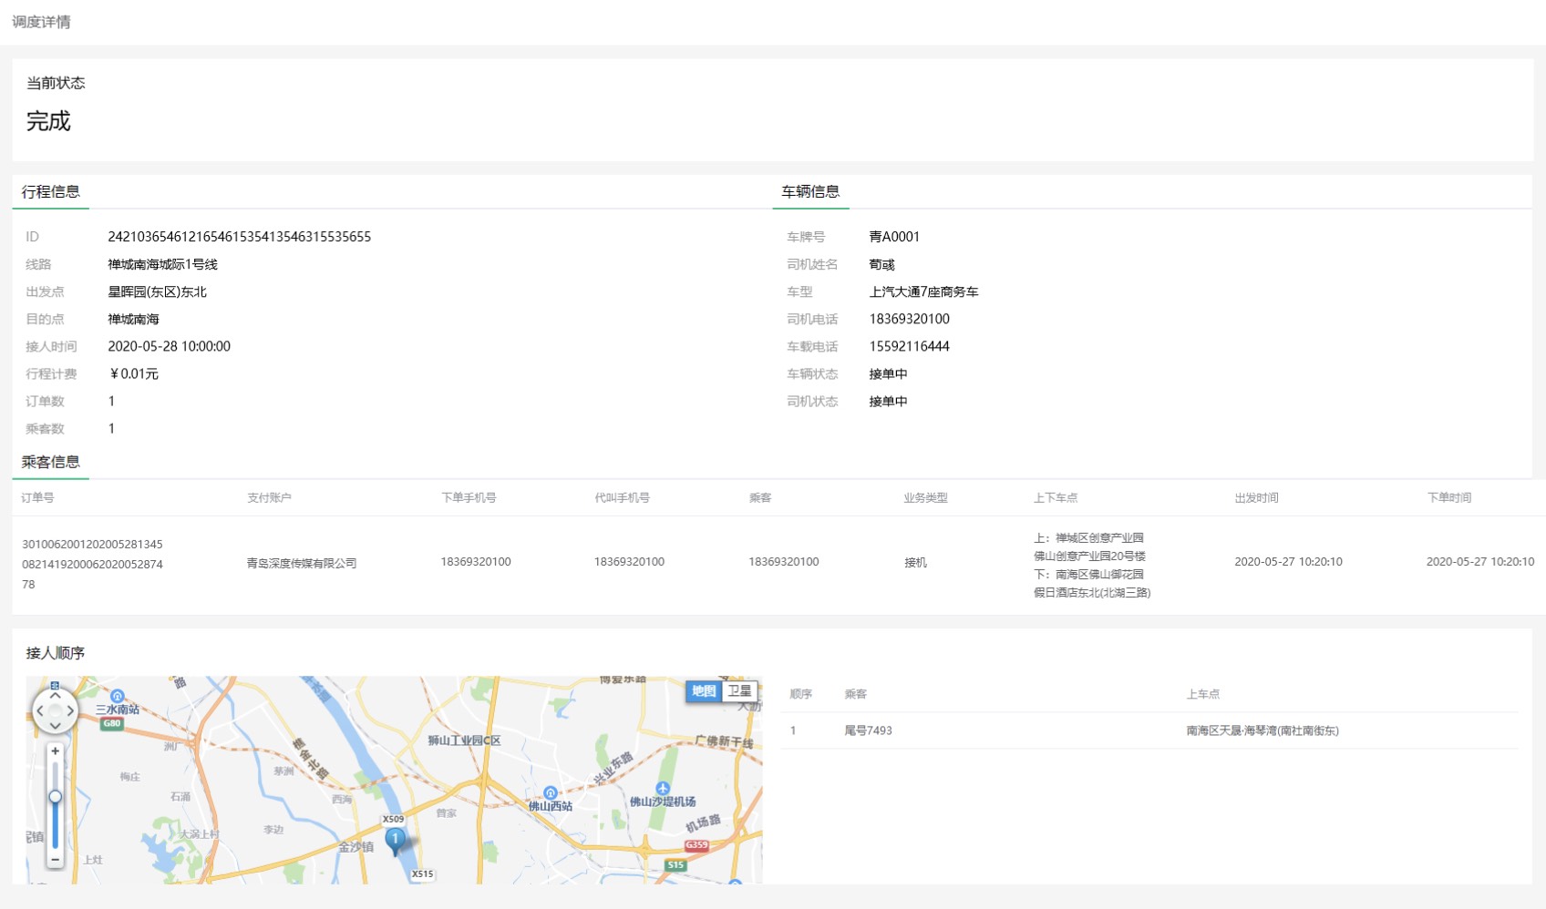Switch map to 卫星 satellite view
The width and height of the screenshot is (1546, 909).
(740, 692)
